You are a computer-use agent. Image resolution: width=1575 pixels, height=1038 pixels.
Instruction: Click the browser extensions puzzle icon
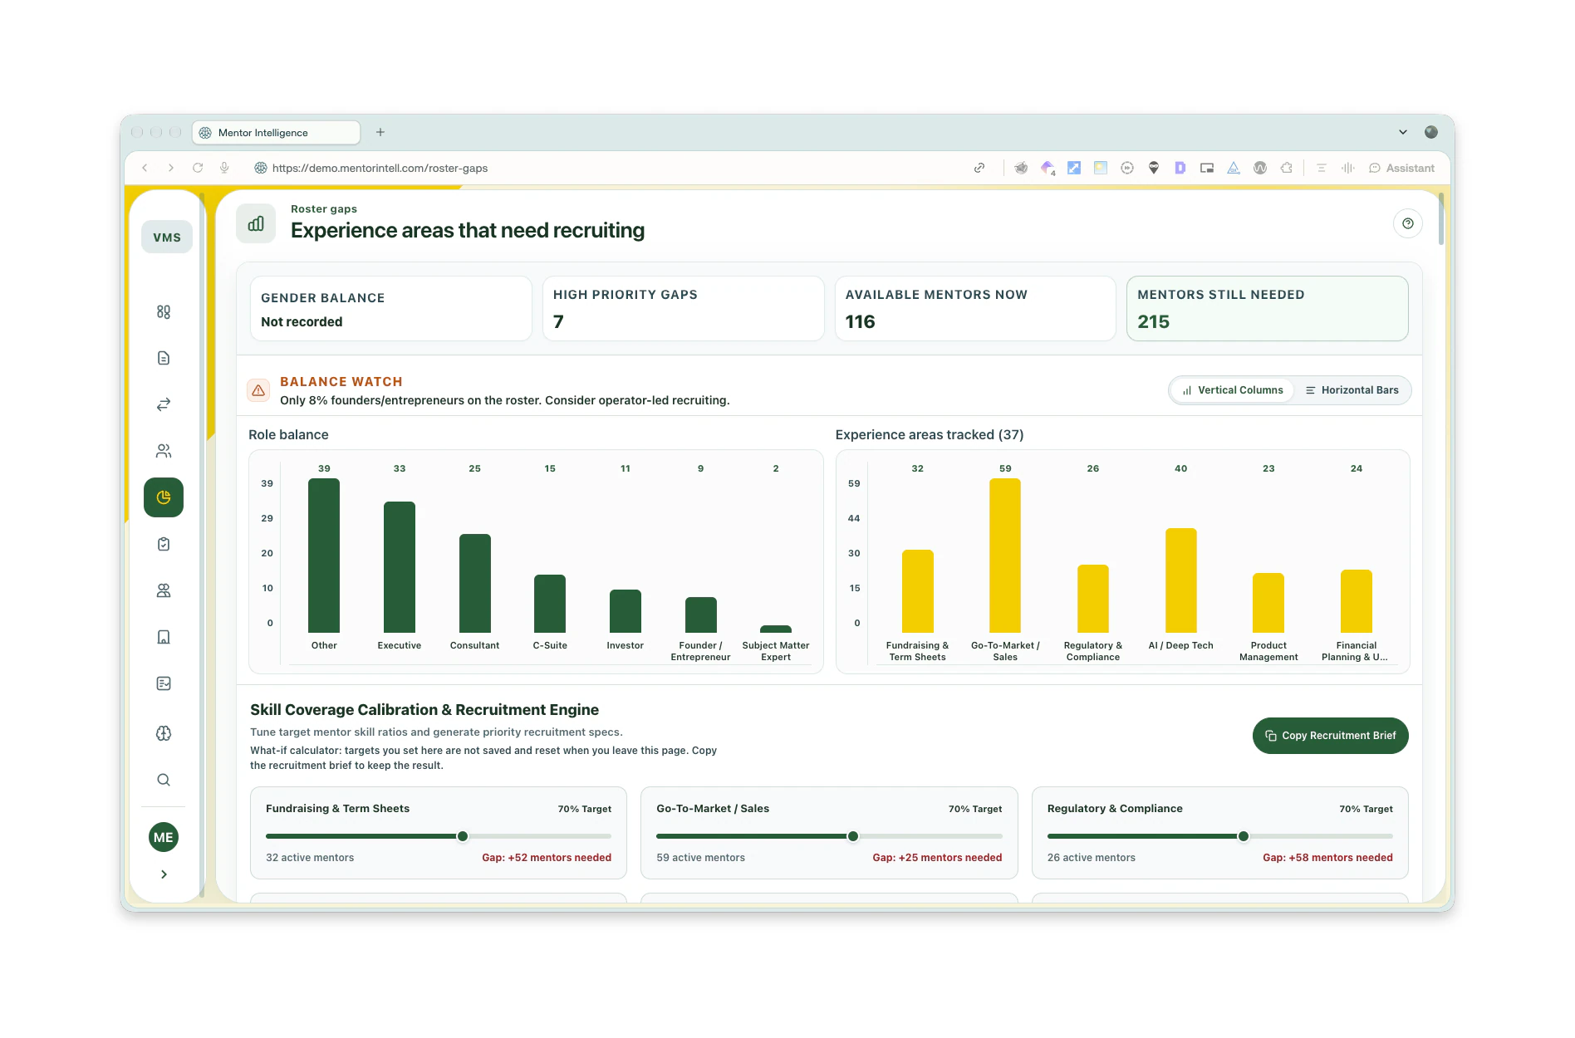1287,168
